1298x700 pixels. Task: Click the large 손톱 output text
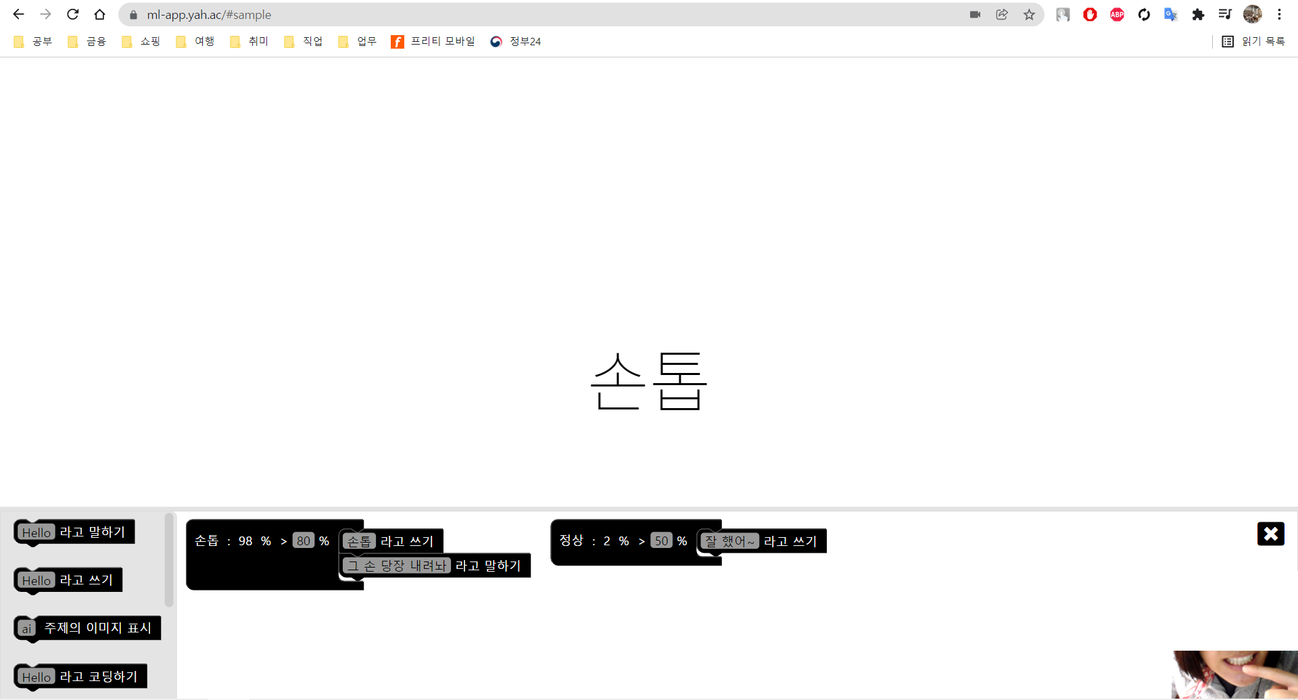tap(649, 381)
